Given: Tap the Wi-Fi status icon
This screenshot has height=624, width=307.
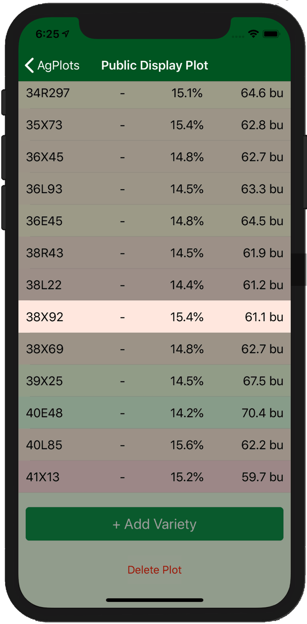Looking at the screenshot, I should tap(253, 34).
